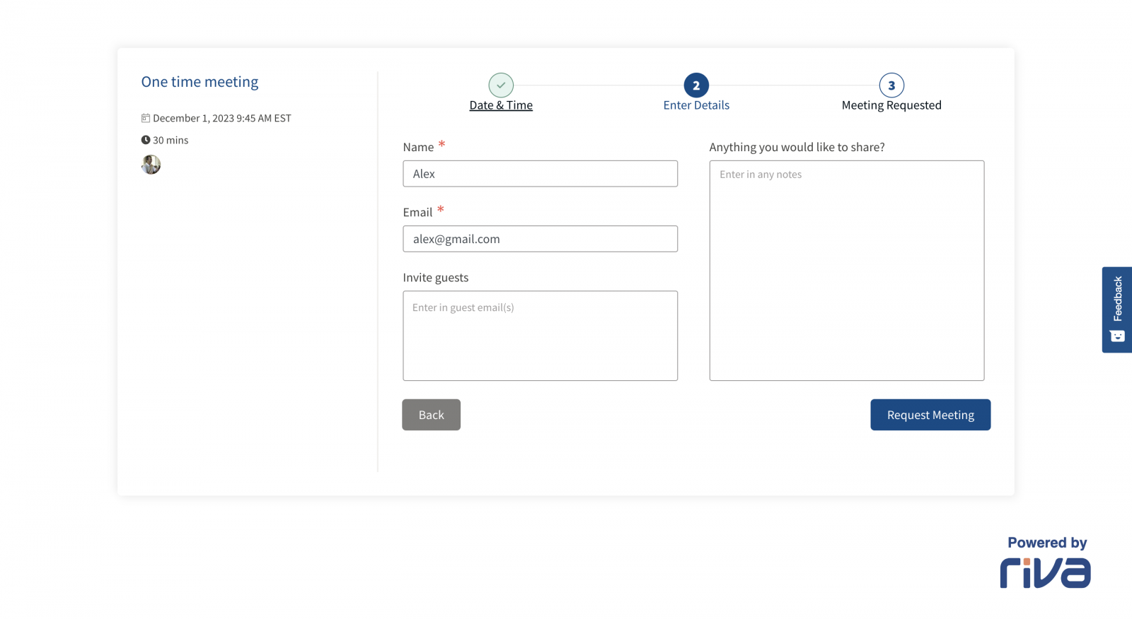Click the Email input field
Image resolution: width=1132 pixels, height=619 pixels.
pos(541,239)
